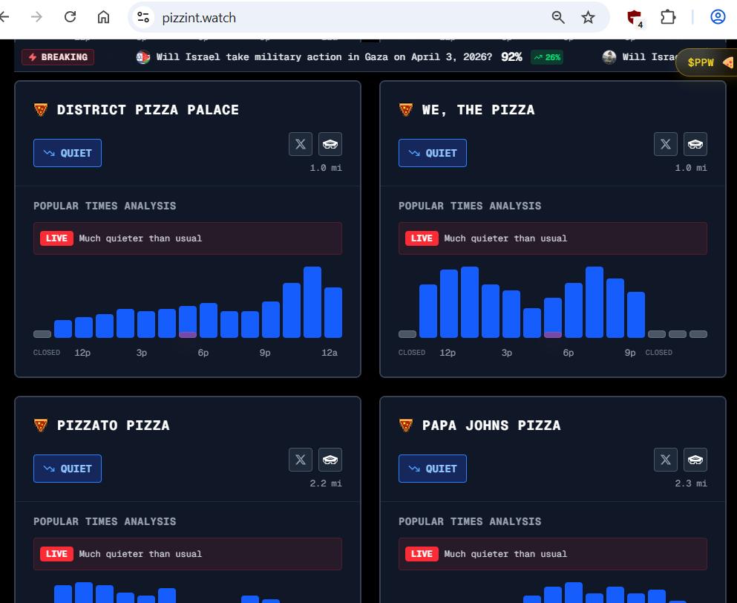The image size is (737, 603).
Task: Click the green 26% change badge
Action: [547, 57]
